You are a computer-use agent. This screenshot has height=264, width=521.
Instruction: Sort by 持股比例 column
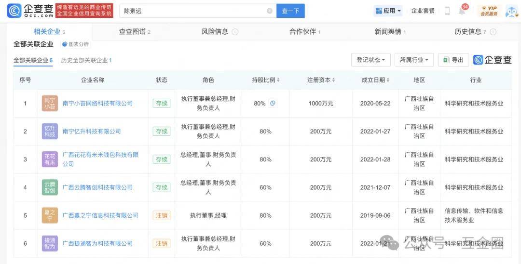tap(266, 80)
